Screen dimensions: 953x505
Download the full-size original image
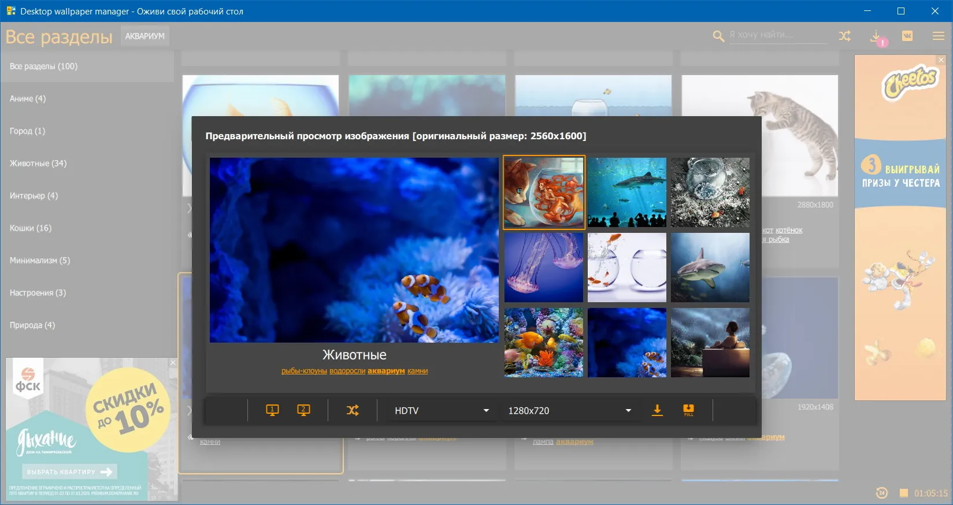click(688, 410)
